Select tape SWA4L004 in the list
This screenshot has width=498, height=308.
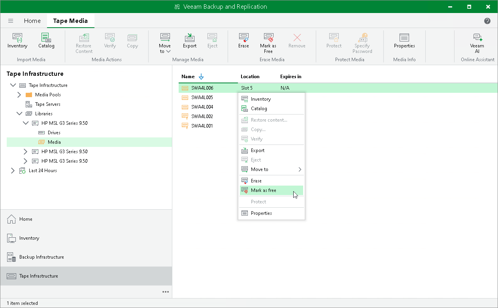tap(202, 107)
